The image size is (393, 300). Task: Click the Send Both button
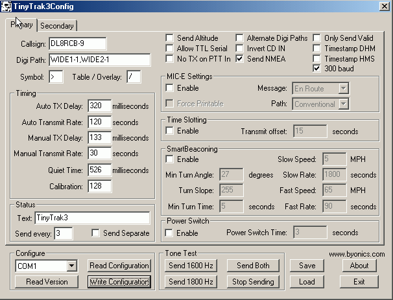253,266
